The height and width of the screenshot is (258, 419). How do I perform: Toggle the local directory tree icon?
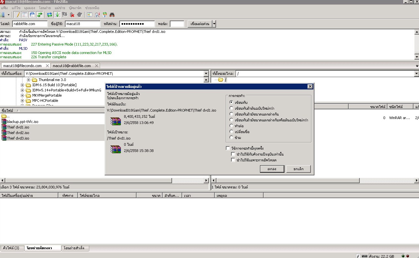[x=25, y=15]
